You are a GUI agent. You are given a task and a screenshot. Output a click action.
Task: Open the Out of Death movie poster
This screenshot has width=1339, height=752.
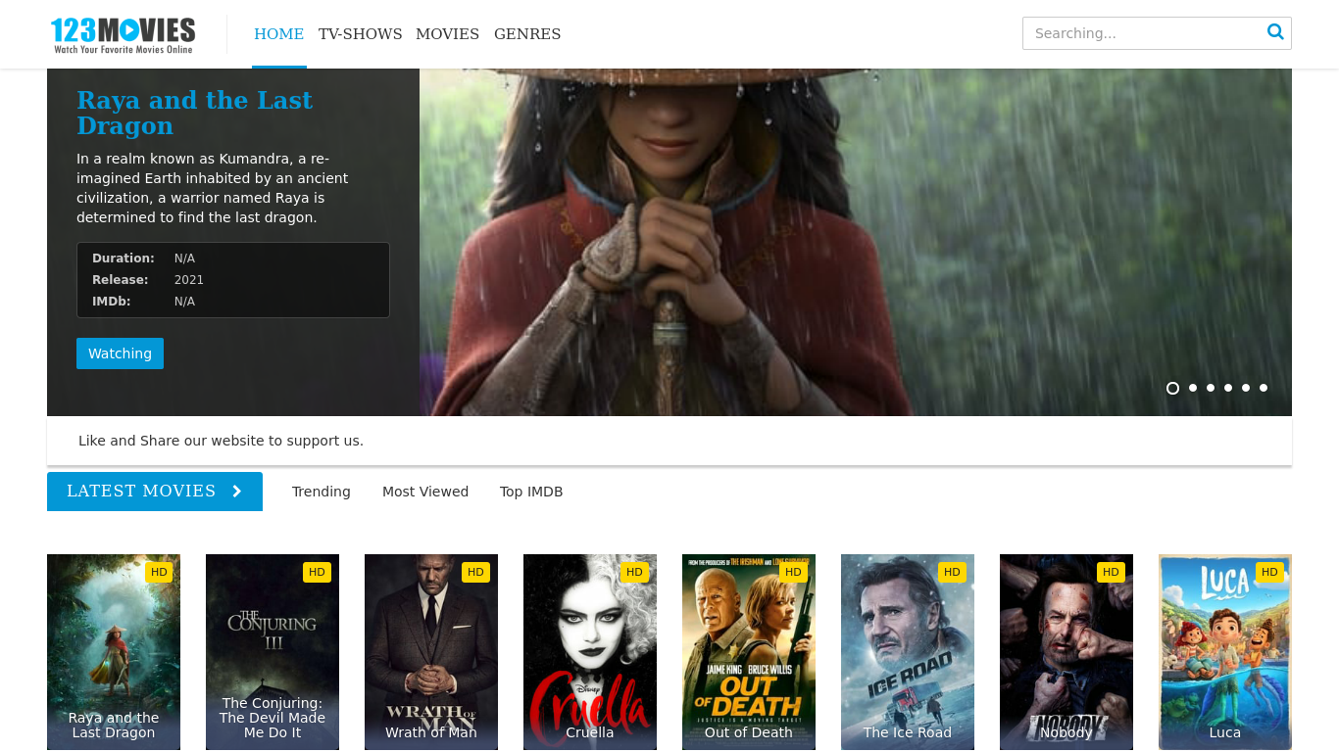point(748,651)
